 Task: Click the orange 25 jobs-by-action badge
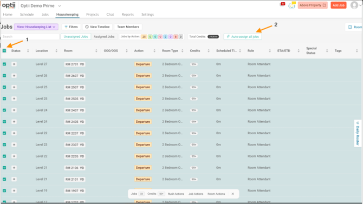pos(144,37)
